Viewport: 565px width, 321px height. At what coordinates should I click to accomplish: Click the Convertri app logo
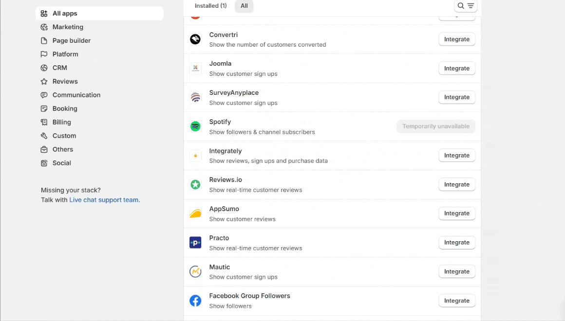click(x=195, y=39)
